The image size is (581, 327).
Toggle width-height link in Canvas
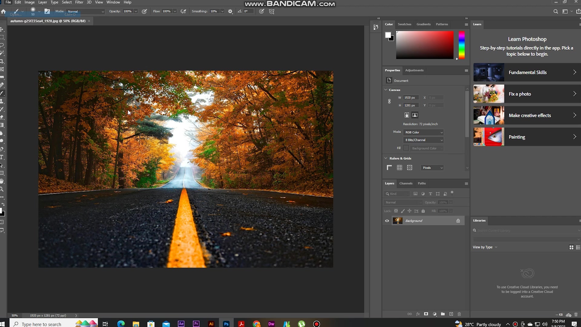tap(389, 101)
